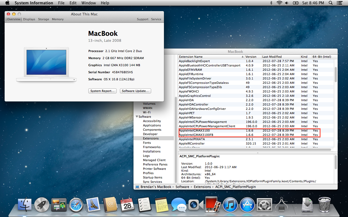
Task: Open Spotlight search magnifier
Action: [x=331, y=3]
